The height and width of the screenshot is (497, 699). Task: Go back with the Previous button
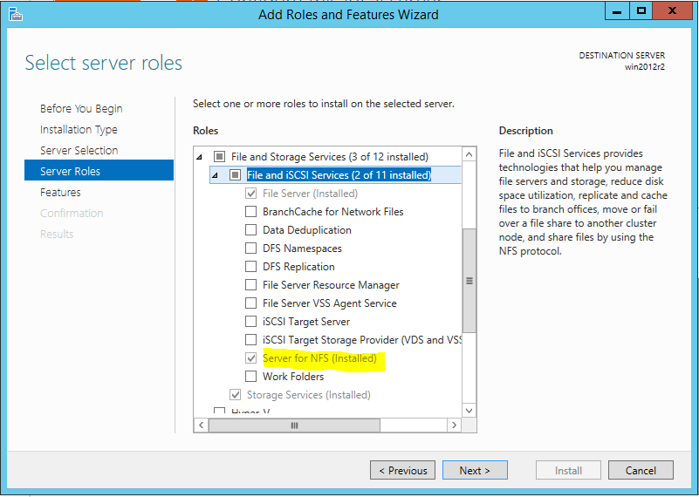401,470
